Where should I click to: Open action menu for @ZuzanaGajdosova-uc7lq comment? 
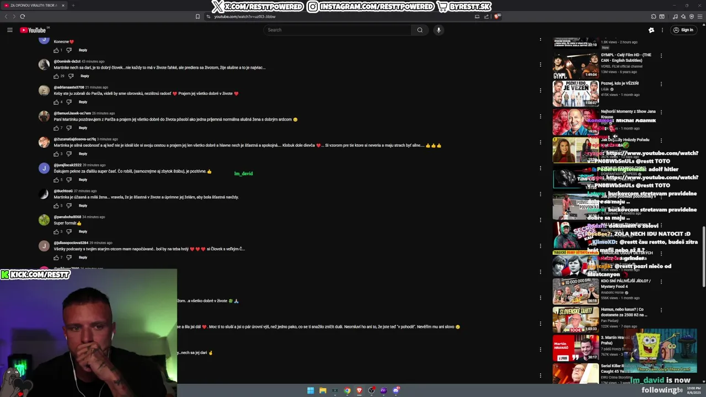pos(541,142)
